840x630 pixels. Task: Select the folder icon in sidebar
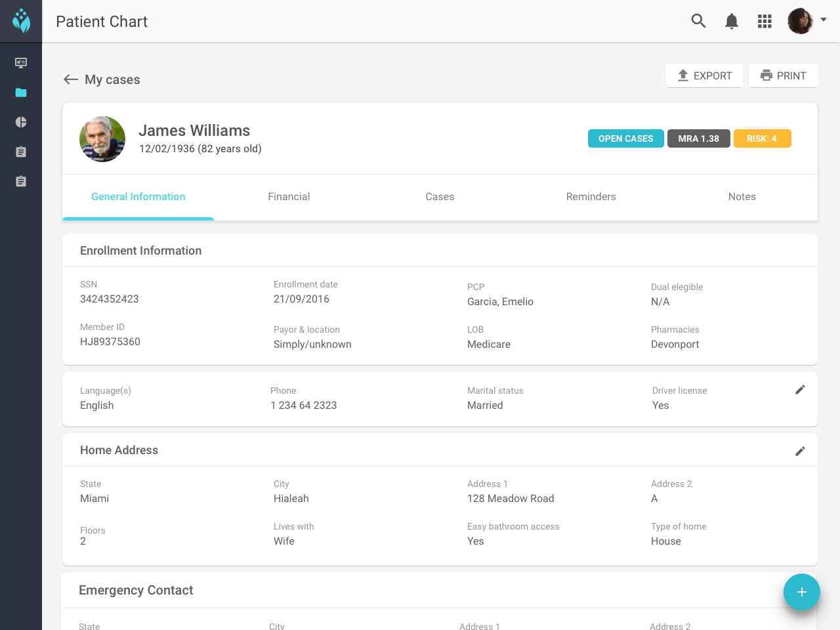point(21,93)
